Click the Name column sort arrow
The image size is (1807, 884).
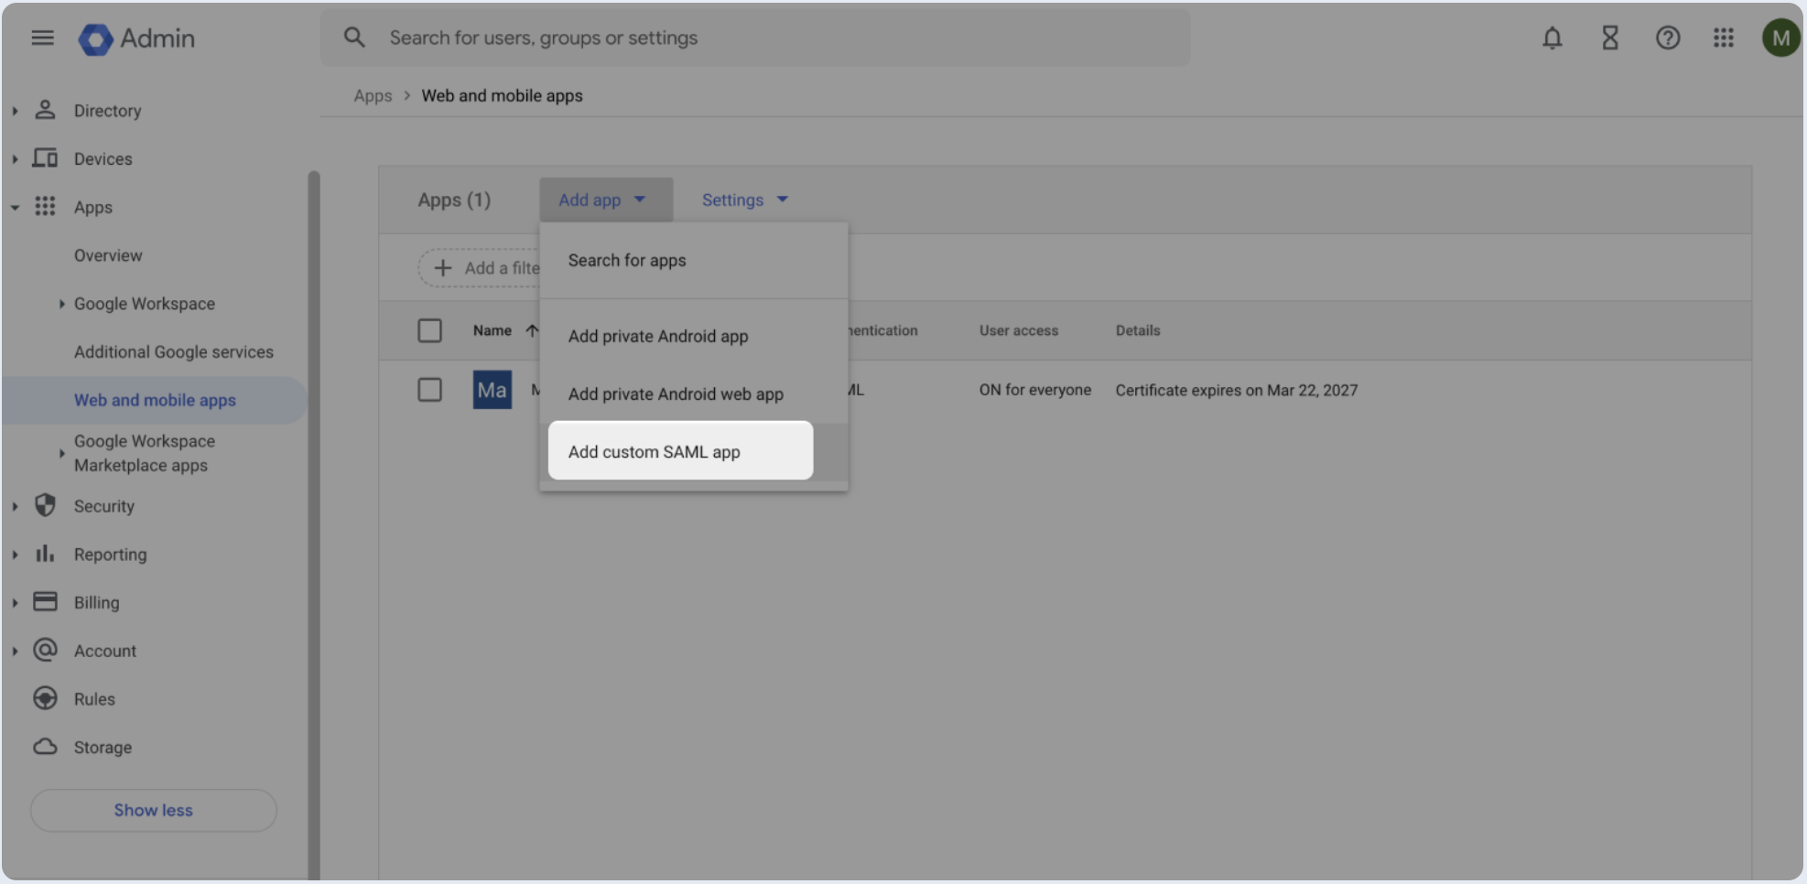[x=532, y=330]
